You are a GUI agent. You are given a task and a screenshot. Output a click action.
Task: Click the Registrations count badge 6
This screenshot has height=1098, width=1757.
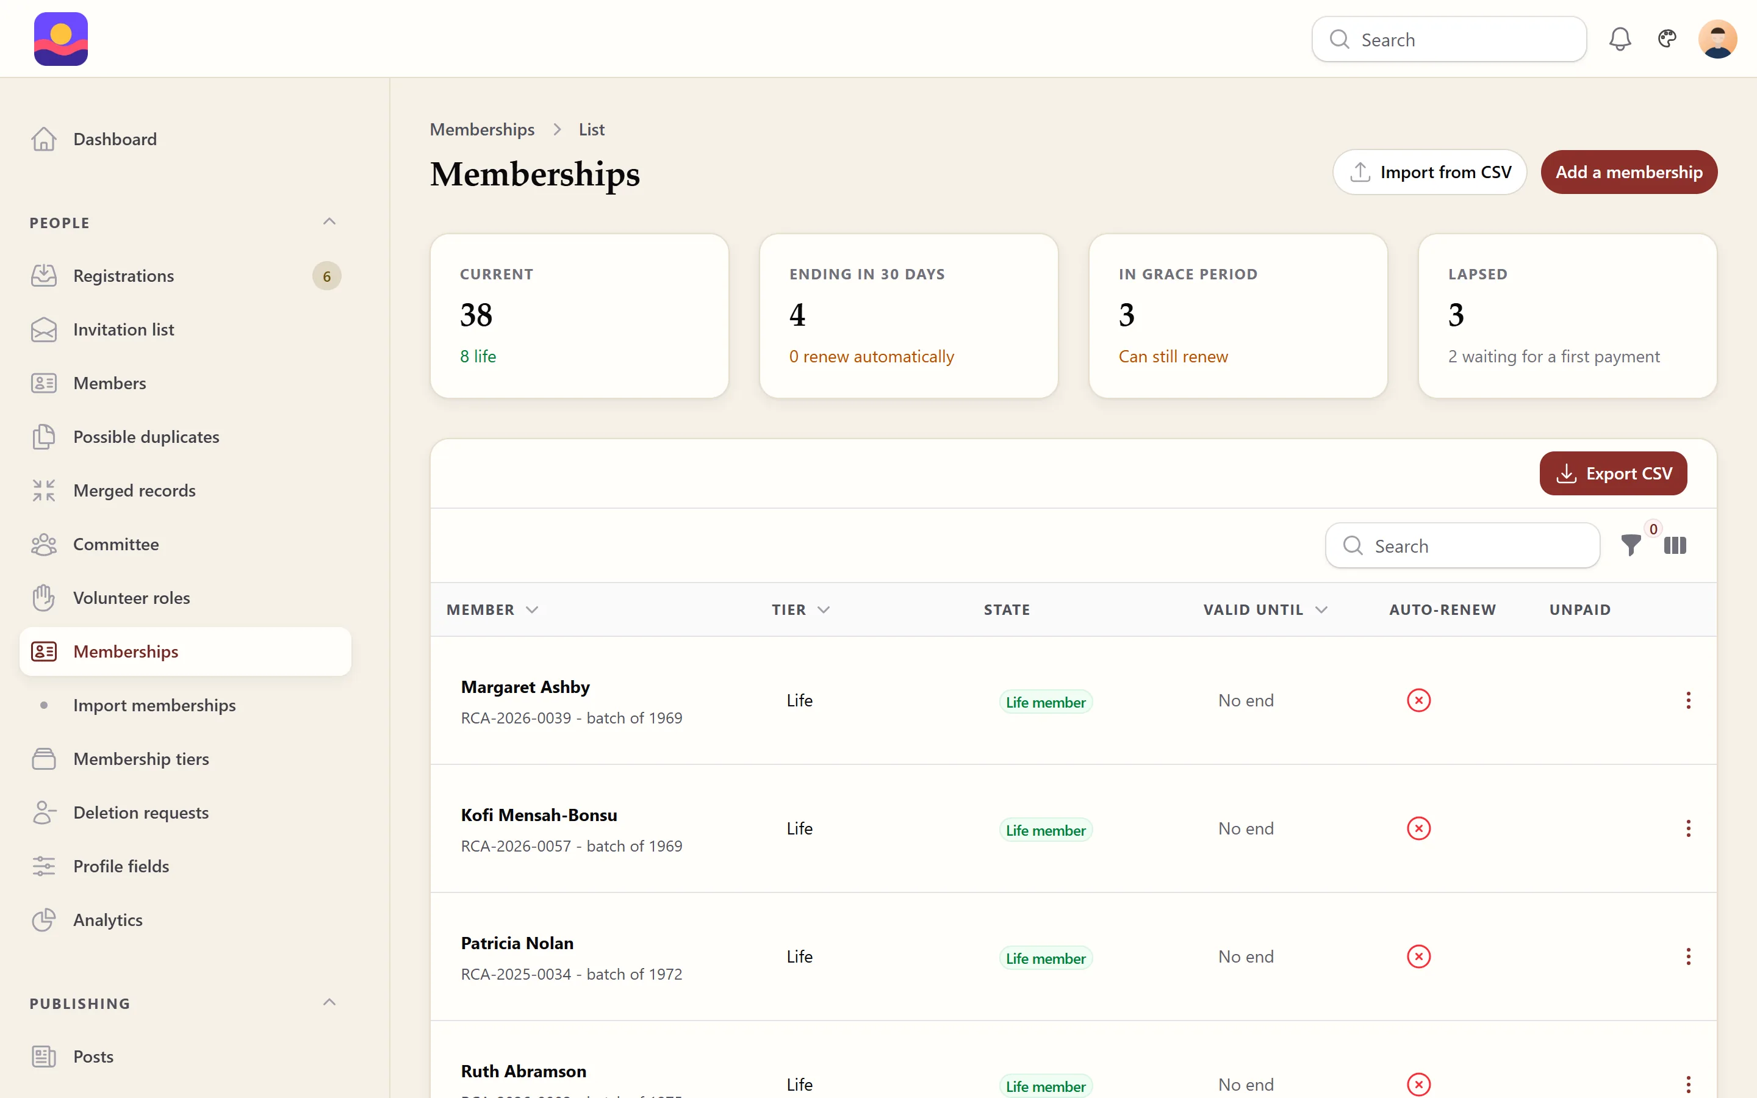(327, 276)
